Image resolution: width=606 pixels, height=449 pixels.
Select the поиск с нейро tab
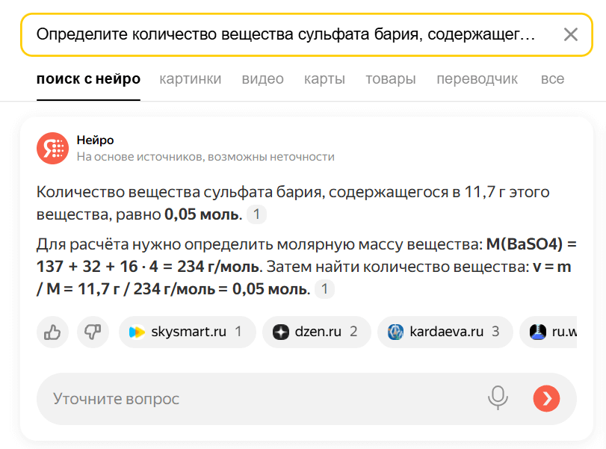tap(88, 79)
